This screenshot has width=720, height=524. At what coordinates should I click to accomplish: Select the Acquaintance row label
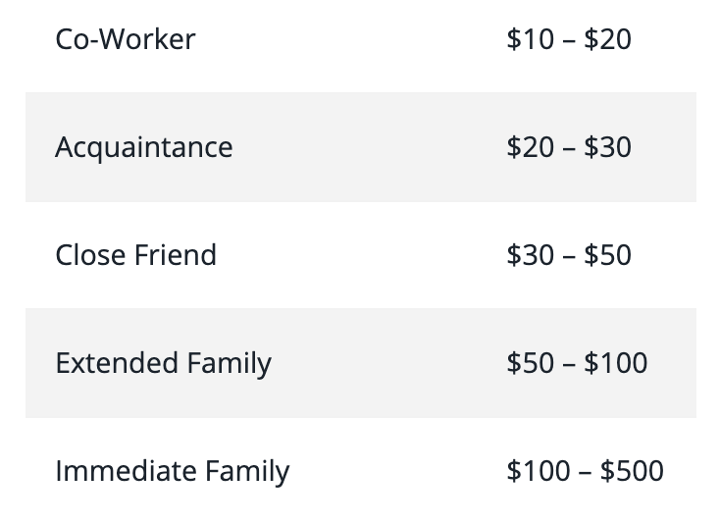144,148
